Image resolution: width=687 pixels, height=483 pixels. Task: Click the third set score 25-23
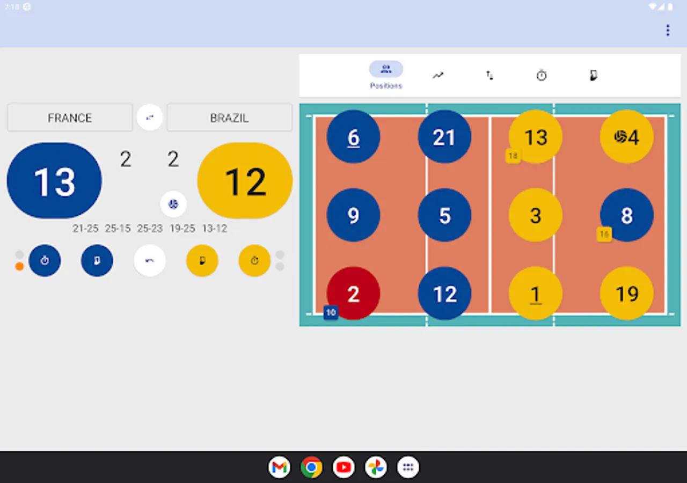tap(150, 229)
